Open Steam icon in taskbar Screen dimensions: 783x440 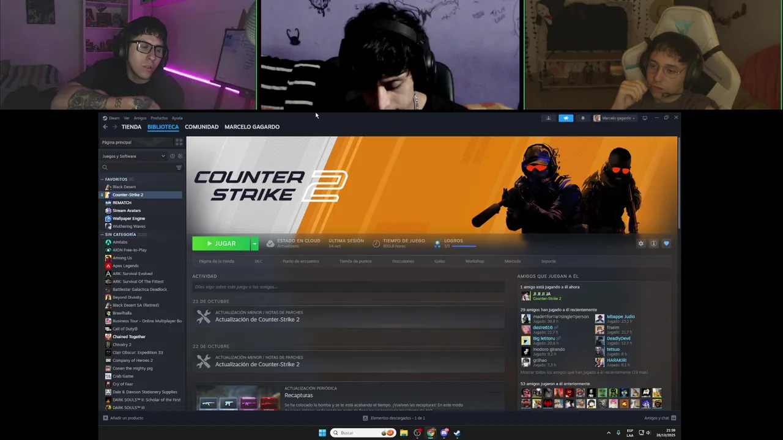click(457, 433)
